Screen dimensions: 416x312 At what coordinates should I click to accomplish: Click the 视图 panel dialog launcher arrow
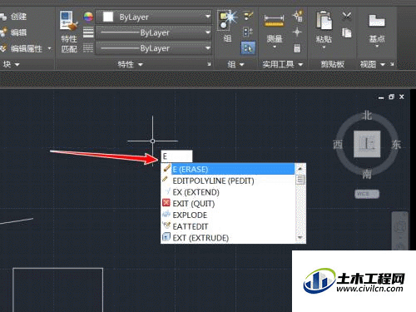coord(392,64)
